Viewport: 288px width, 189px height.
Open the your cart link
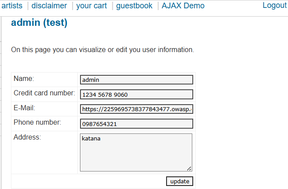coord(91,6)
